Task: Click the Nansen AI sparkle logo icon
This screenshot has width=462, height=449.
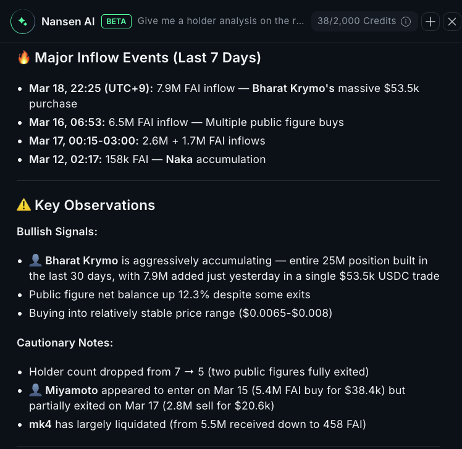Action: click(x=22, y=22)
